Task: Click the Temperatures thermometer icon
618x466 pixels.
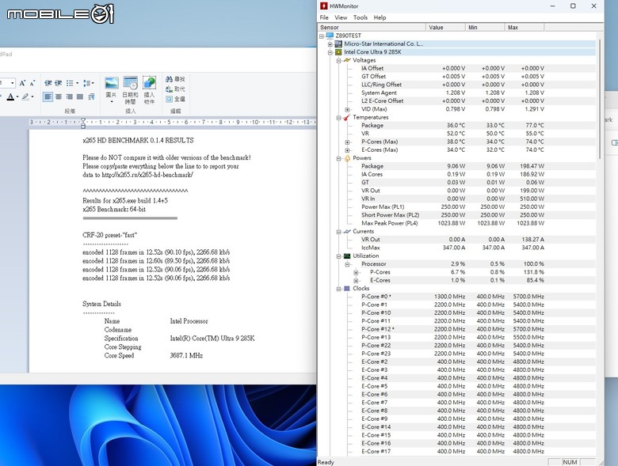Action: click(347, 117)
